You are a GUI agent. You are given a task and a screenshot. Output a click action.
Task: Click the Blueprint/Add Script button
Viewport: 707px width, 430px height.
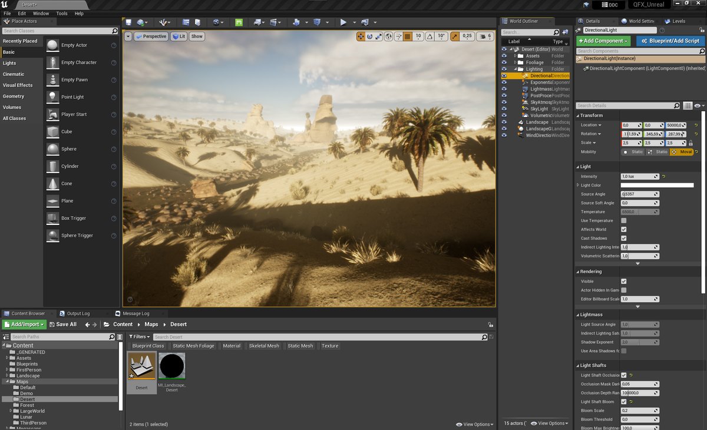(670, 41)
